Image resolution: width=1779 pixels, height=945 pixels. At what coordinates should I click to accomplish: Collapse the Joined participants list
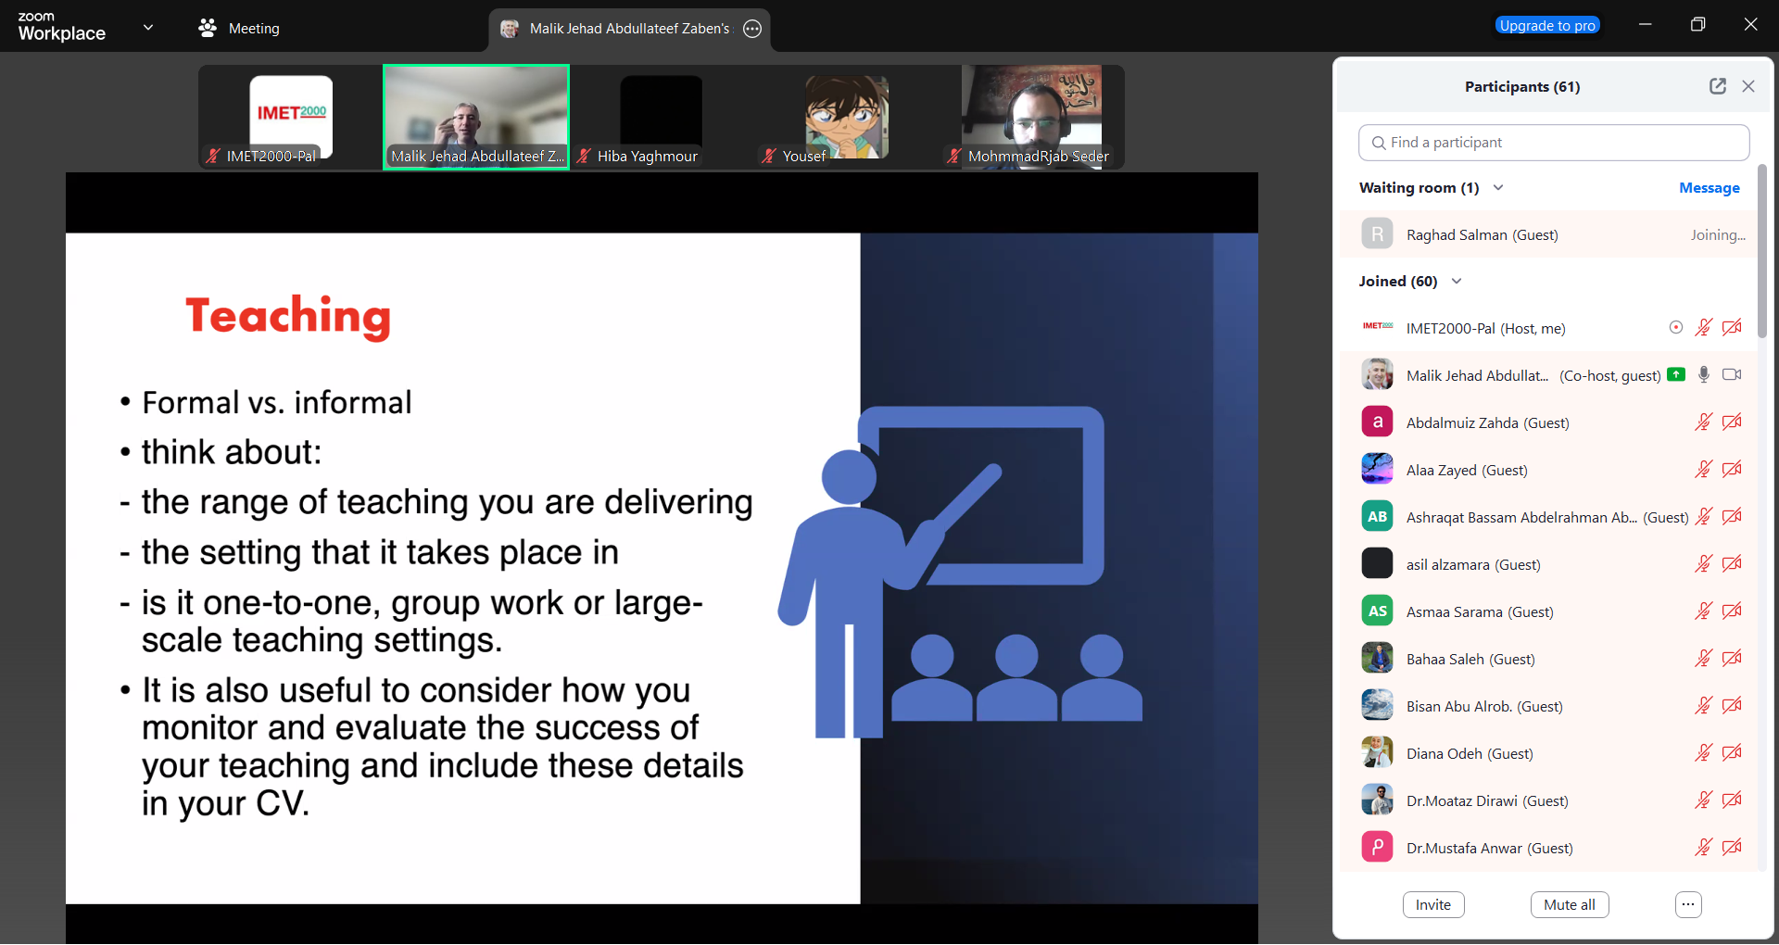[x=1457, y=282]
